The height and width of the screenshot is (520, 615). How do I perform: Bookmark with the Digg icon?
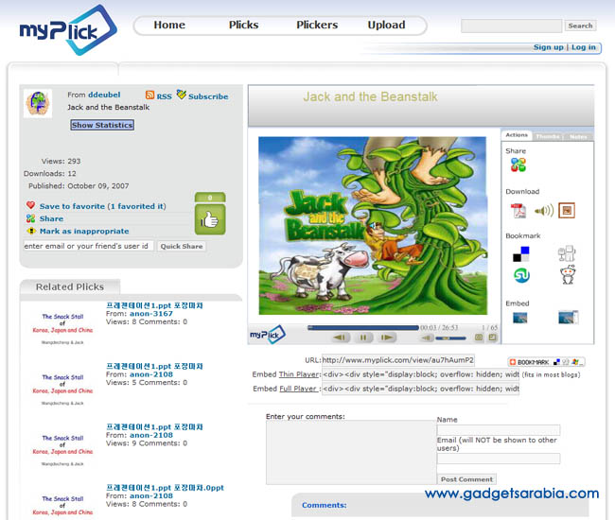pos(567,253)
